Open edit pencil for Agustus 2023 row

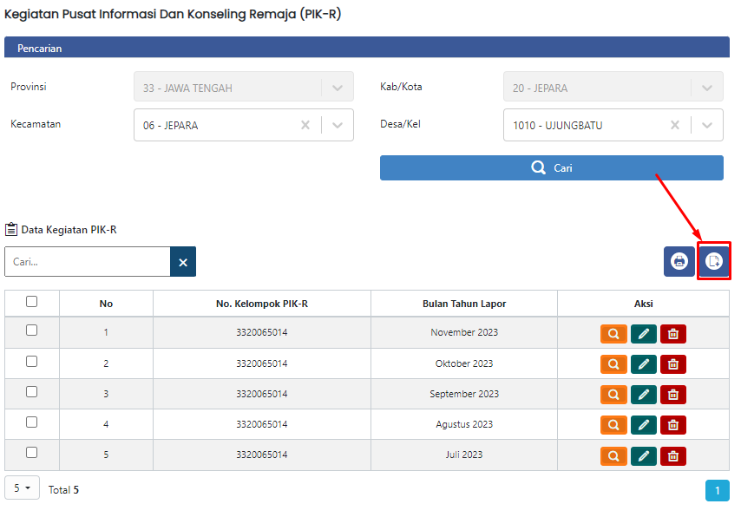(644, 425)
